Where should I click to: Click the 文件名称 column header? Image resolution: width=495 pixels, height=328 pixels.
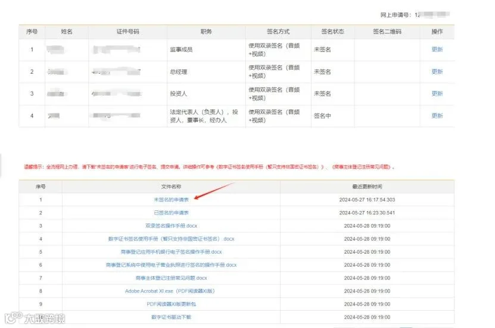coord(171,187)
